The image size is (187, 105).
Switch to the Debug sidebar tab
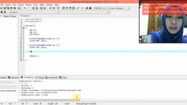[x=13, y=16]
